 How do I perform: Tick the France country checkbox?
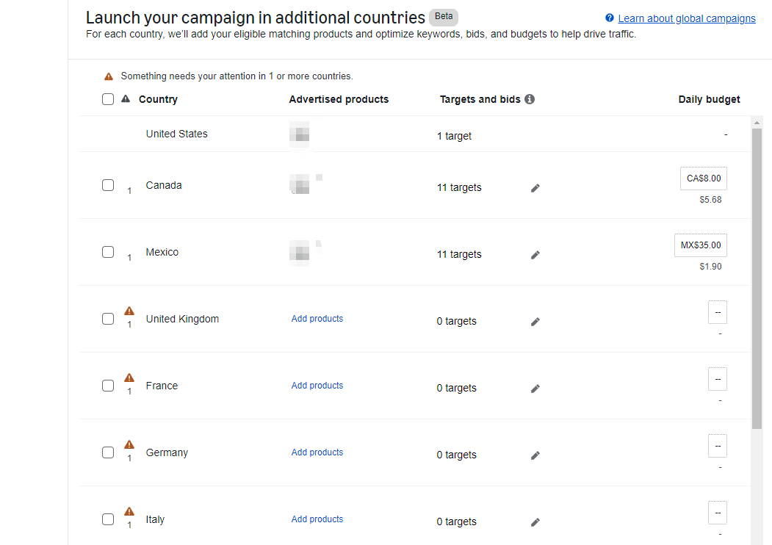point(108,386)
